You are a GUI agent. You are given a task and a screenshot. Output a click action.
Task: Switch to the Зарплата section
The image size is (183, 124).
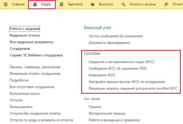click(75, 4)
